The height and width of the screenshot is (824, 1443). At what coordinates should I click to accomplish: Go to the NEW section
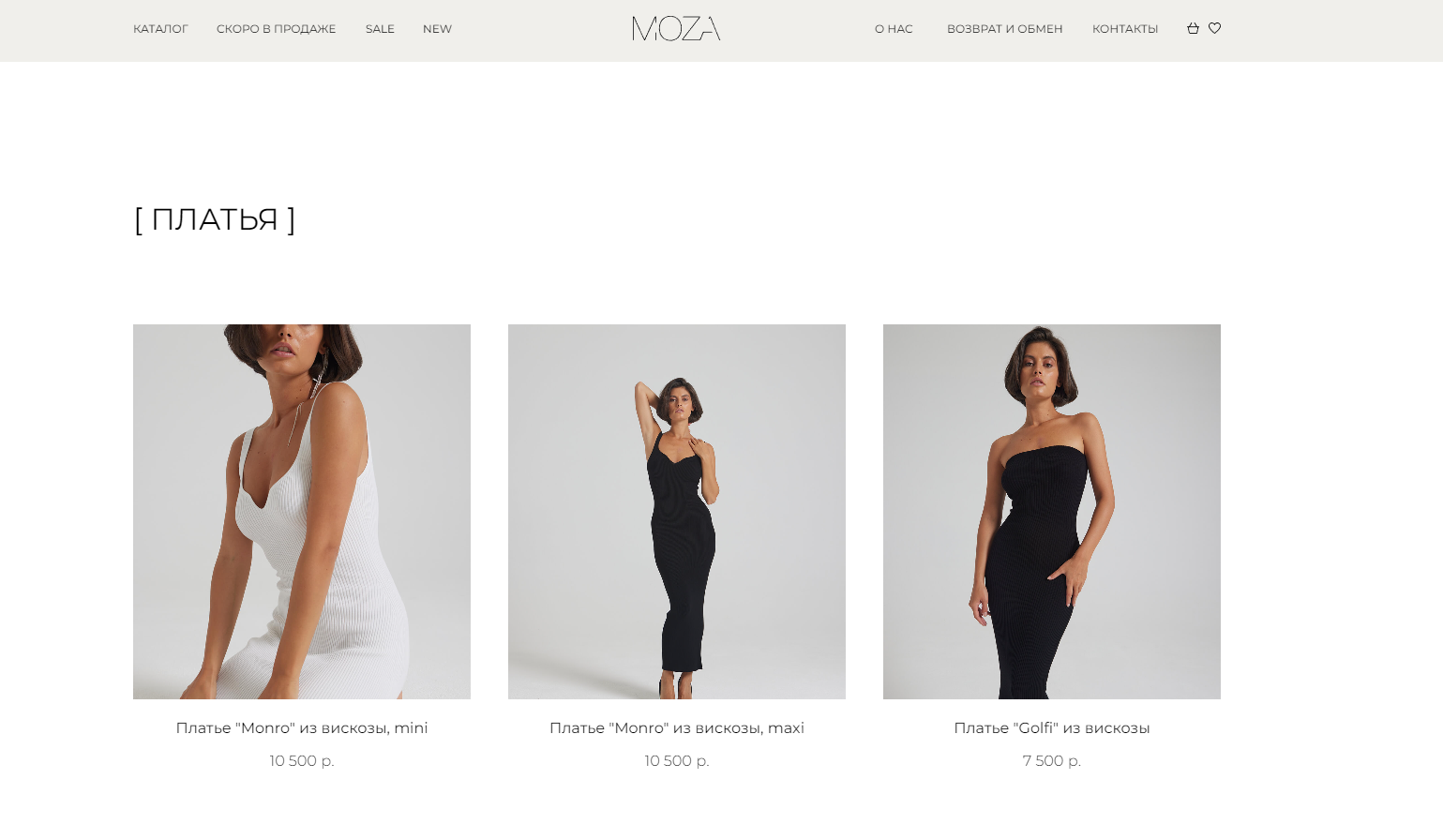tap(437, 29)
